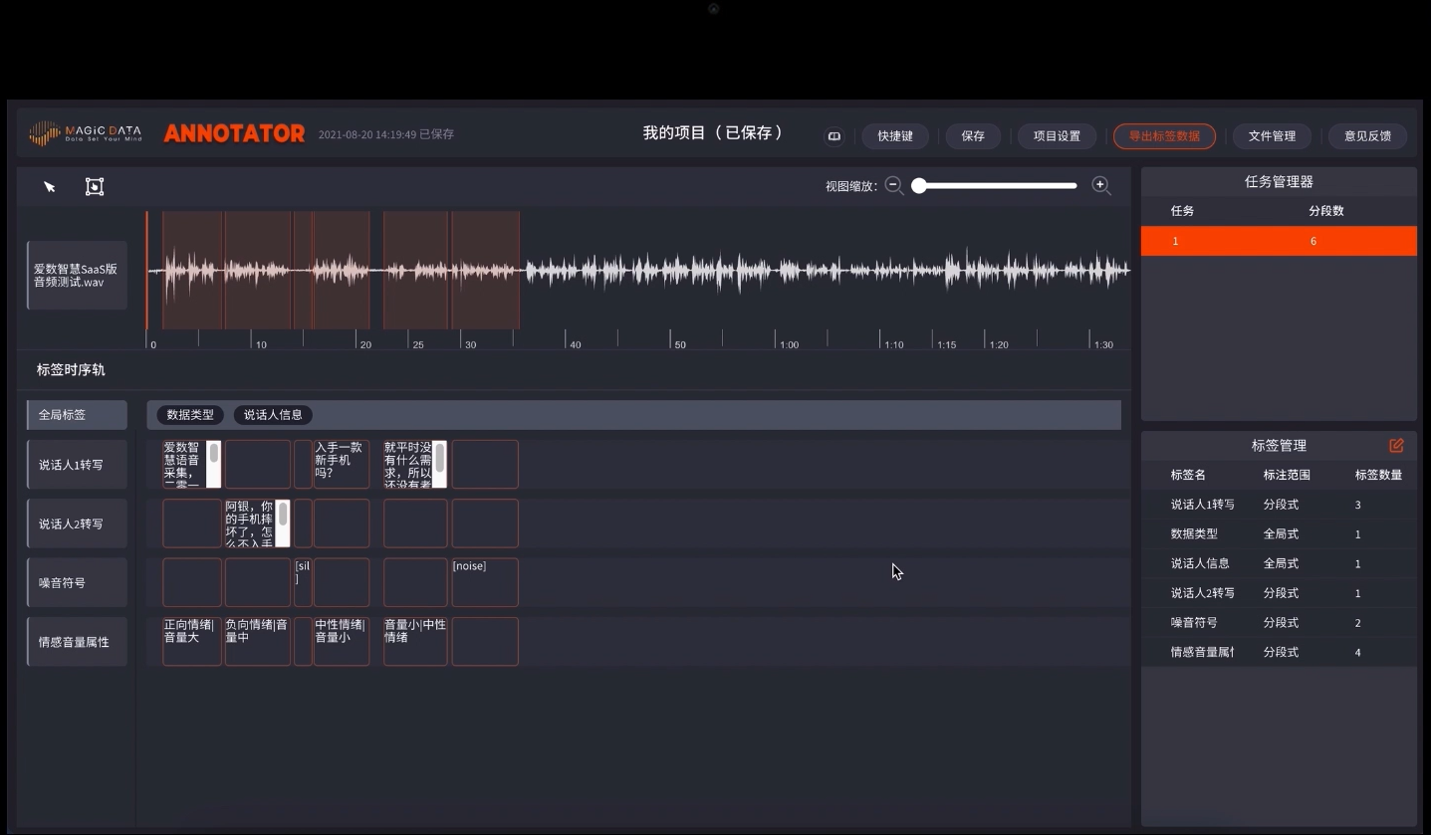Click the edit pencil icon in 标签管理 panel

point(1396,446)
